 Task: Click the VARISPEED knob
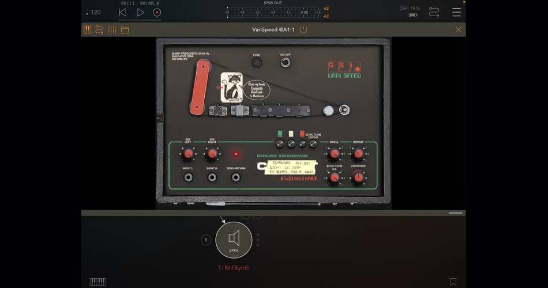point(358,177)
